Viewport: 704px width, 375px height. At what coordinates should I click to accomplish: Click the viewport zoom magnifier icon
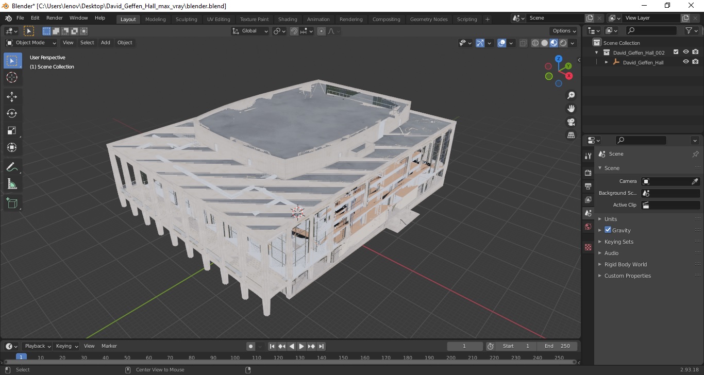[571, 95]
